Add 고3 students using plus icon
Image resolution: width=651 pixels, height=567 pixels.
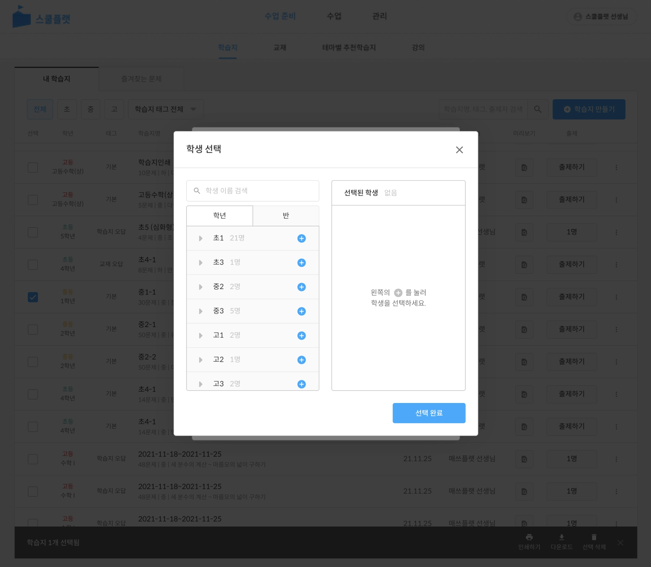point(301,384)
